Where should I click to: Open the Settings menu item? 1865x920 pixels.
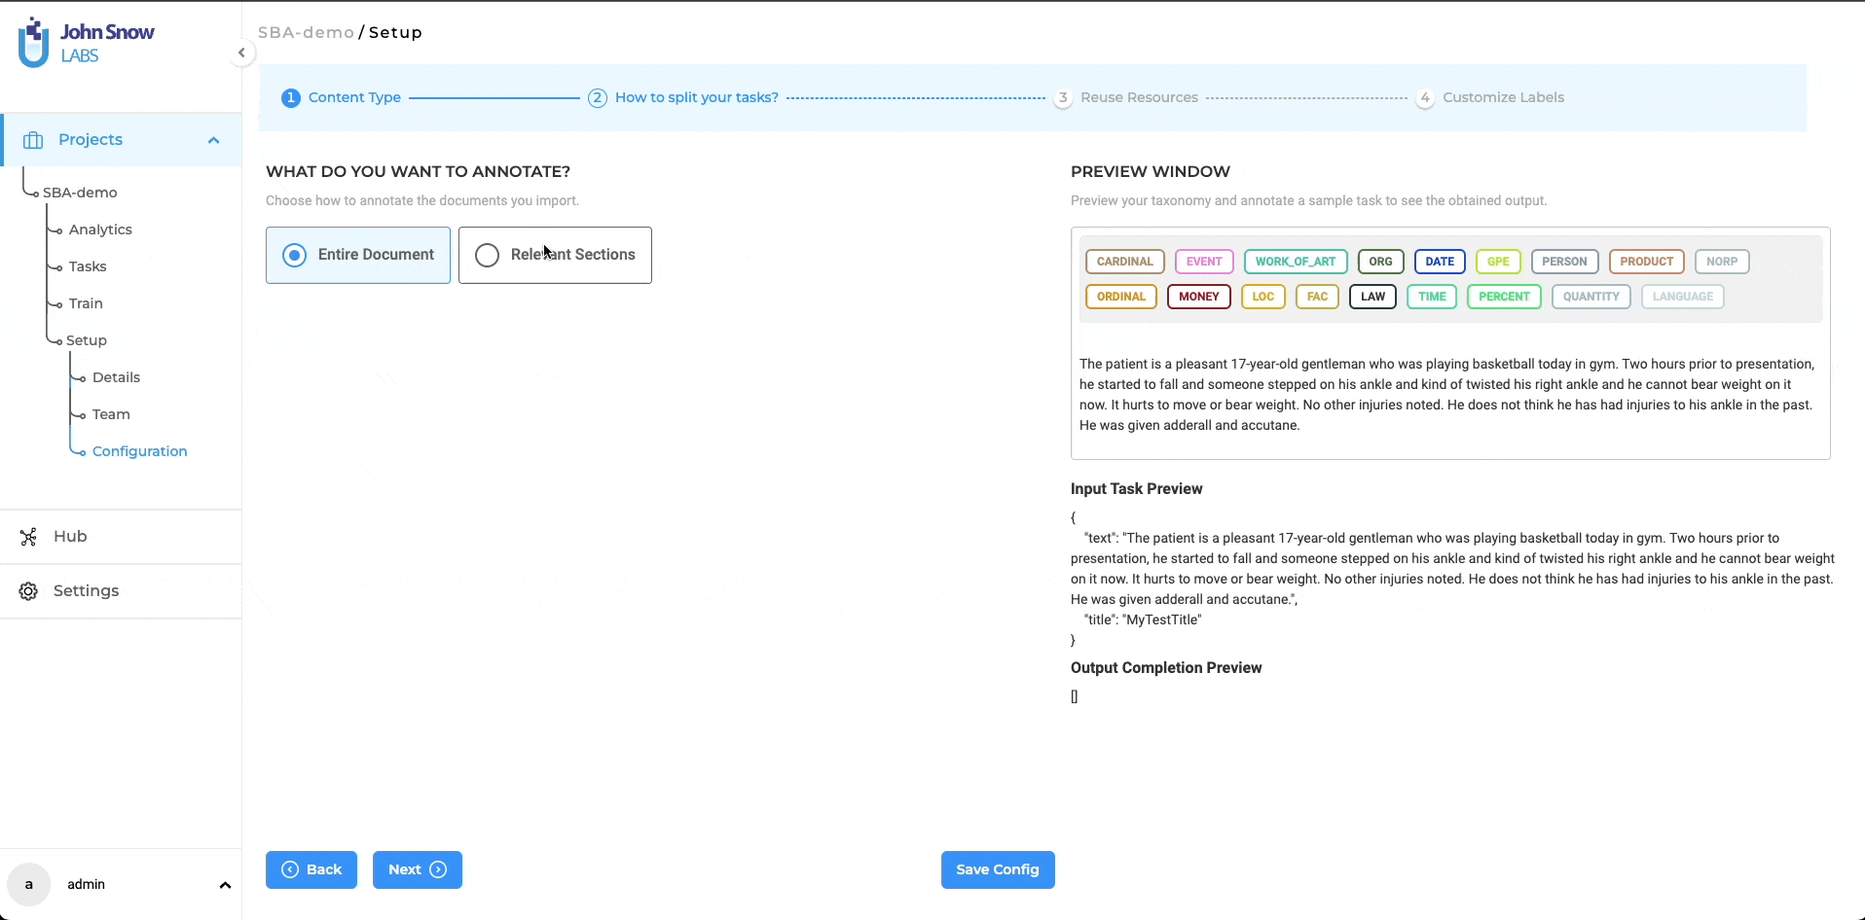point(121,591)
